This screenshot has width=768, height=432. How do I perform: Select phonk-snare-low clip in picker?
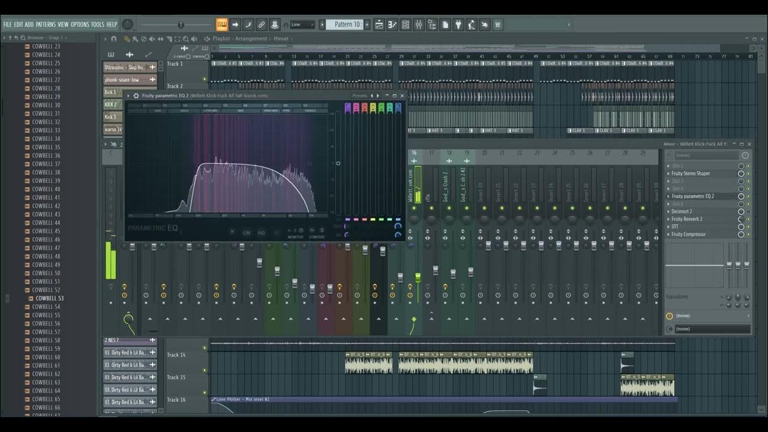pyautogui.click(x=130, y=80)
